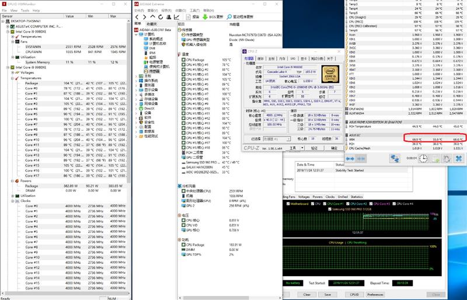Click the report page icon in AIDA64 toolbar
Image resolution: width=467 pixels, height=300 pixels.
coord(188,17)
